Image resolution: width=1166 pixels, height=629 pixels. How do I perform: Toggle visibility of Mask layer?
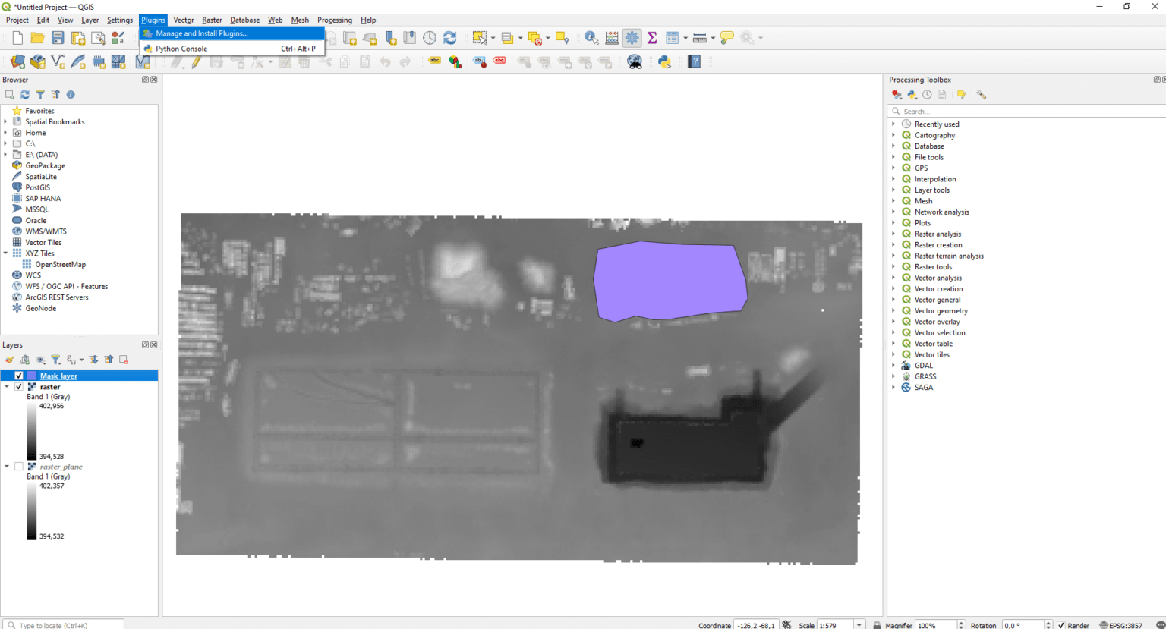point(19,376)
